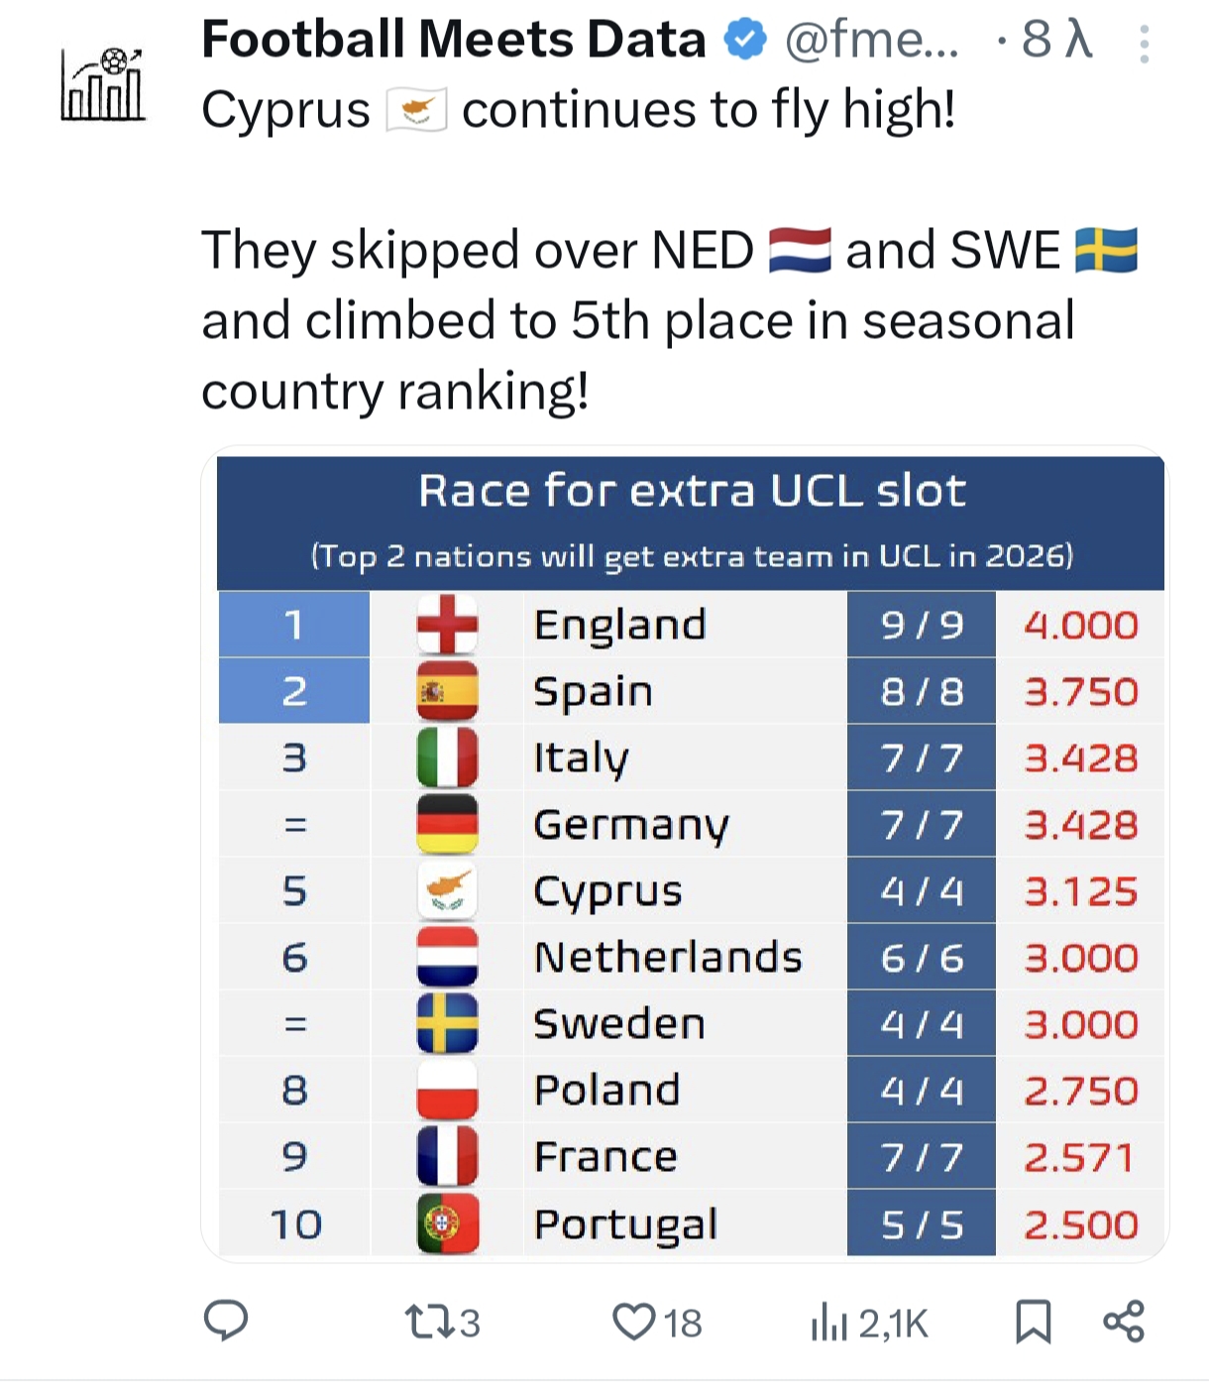Open the Football Meets Data profile avatar
Screen dimensions: 1209x1396
(103, 84)
